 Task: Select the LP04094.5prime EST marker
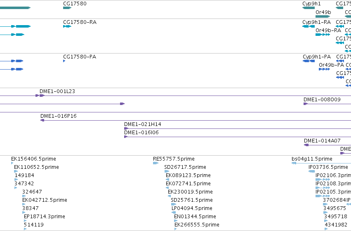point(174,212)
